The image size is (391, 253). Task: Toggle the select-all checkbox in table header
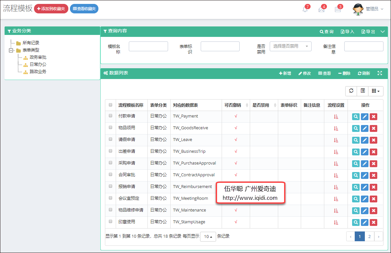click(110, 105)
